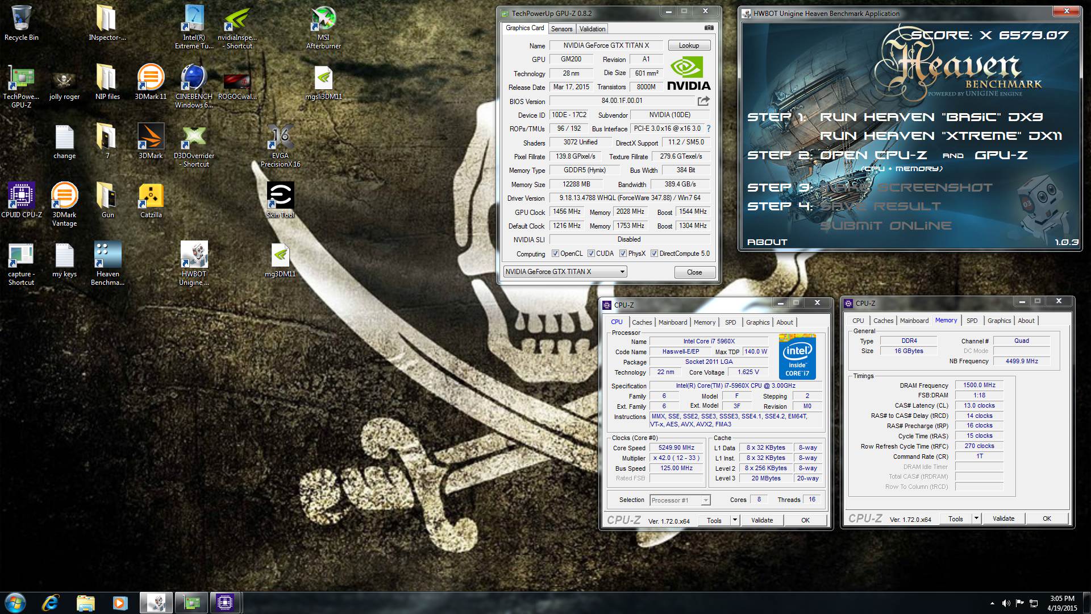
Task: Click Lookup button in GPU-Z
Action: click(x=689, y=45)
